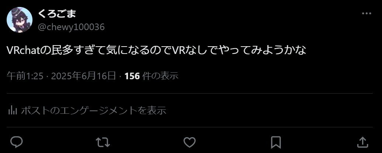Click やってみようかな at the end of the post
This screenshot has height=153, width=382.
point(262,50)
